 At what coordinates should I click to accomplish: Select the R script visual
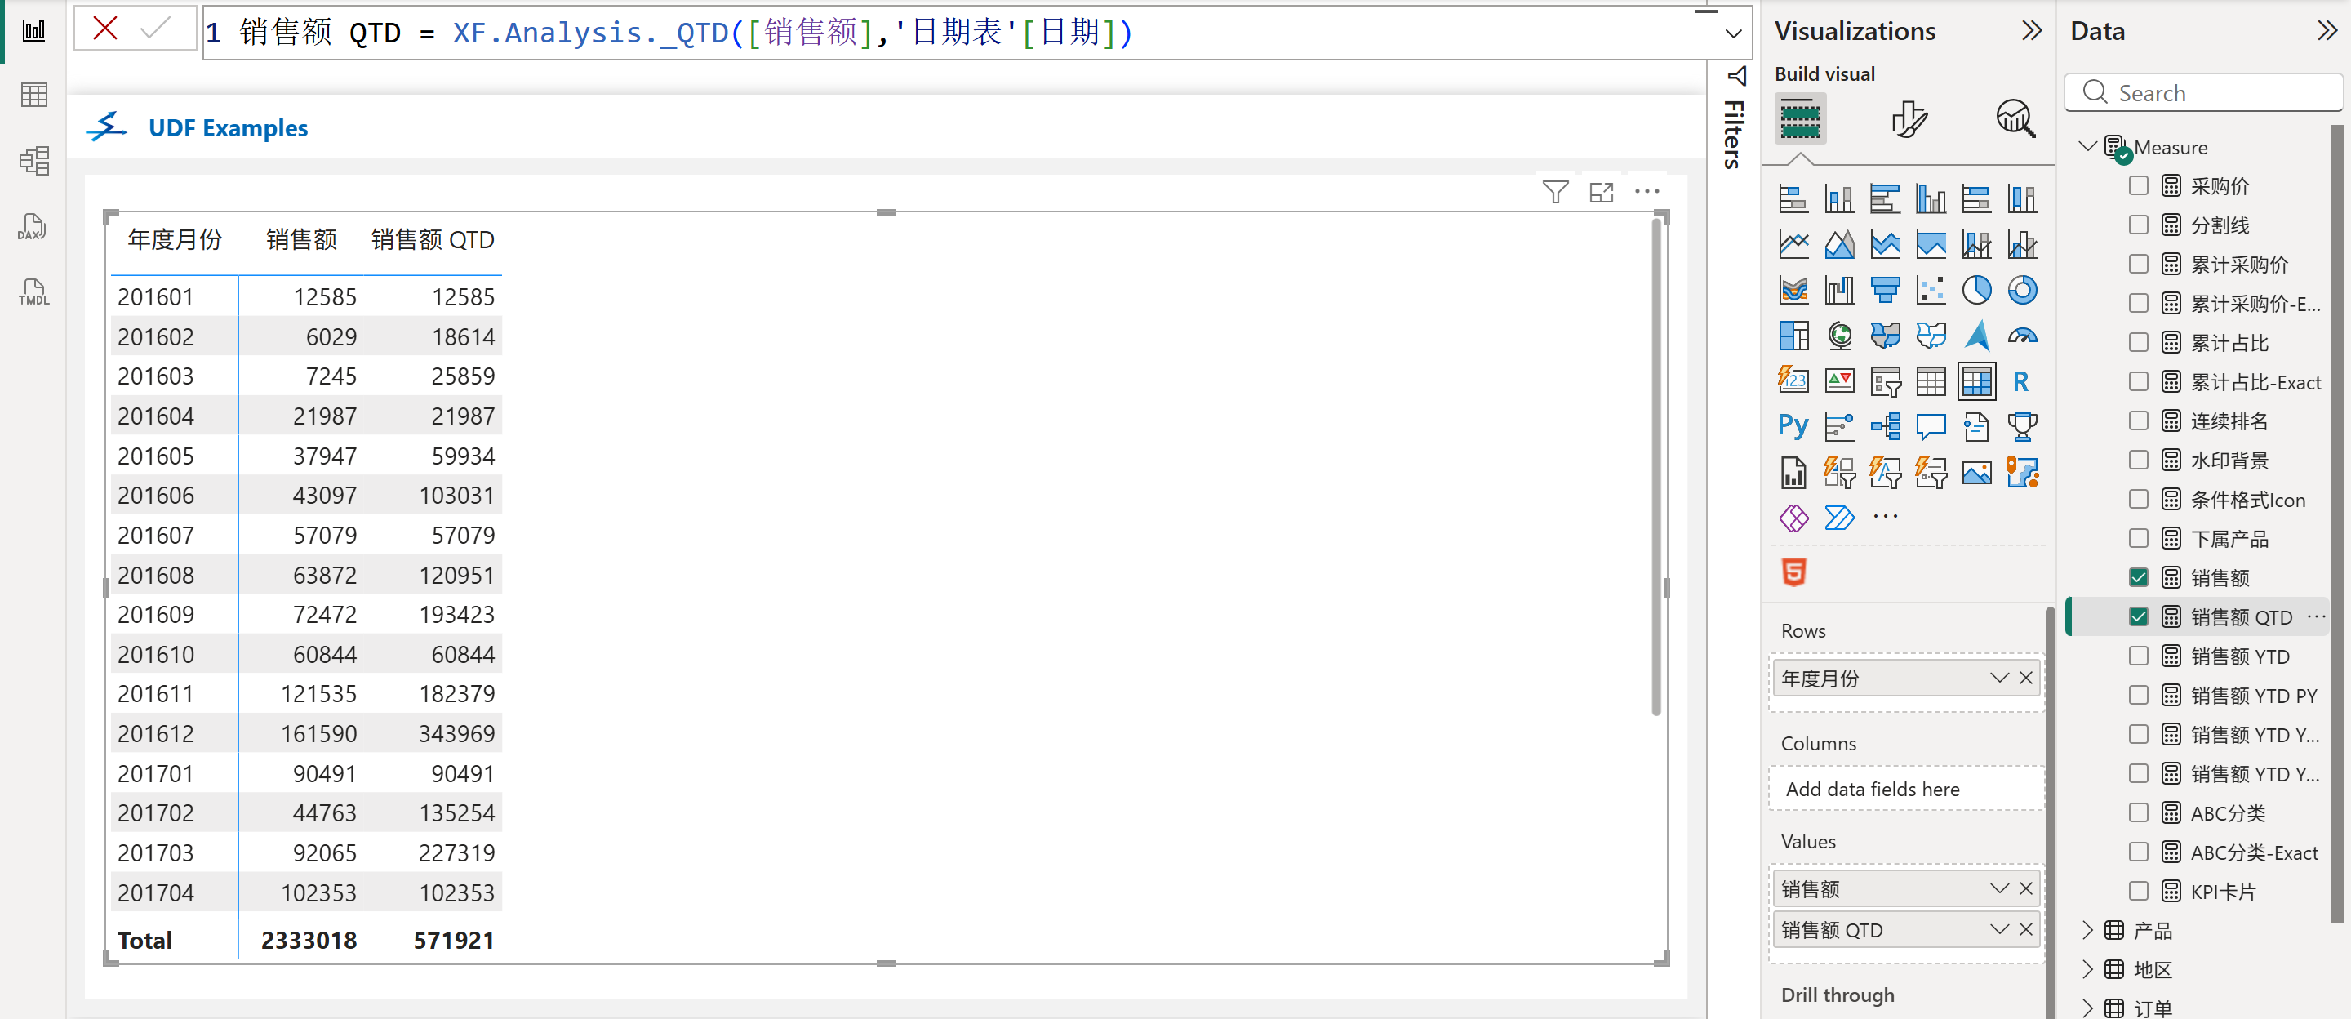tap(2020, 381)
